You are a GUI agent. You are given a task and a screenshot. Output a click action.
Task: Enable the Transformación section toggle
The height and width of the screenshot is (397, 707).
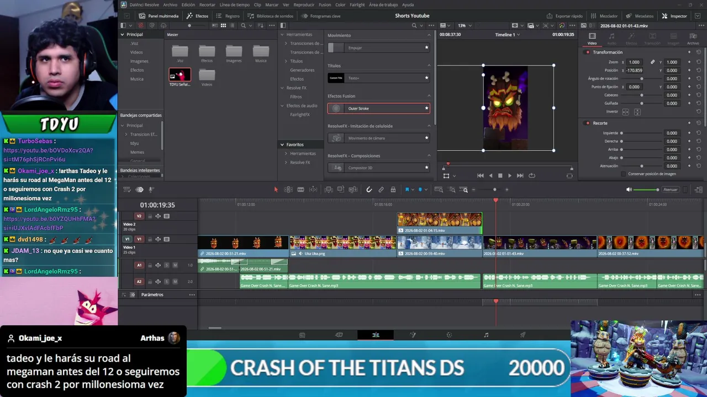588,52
